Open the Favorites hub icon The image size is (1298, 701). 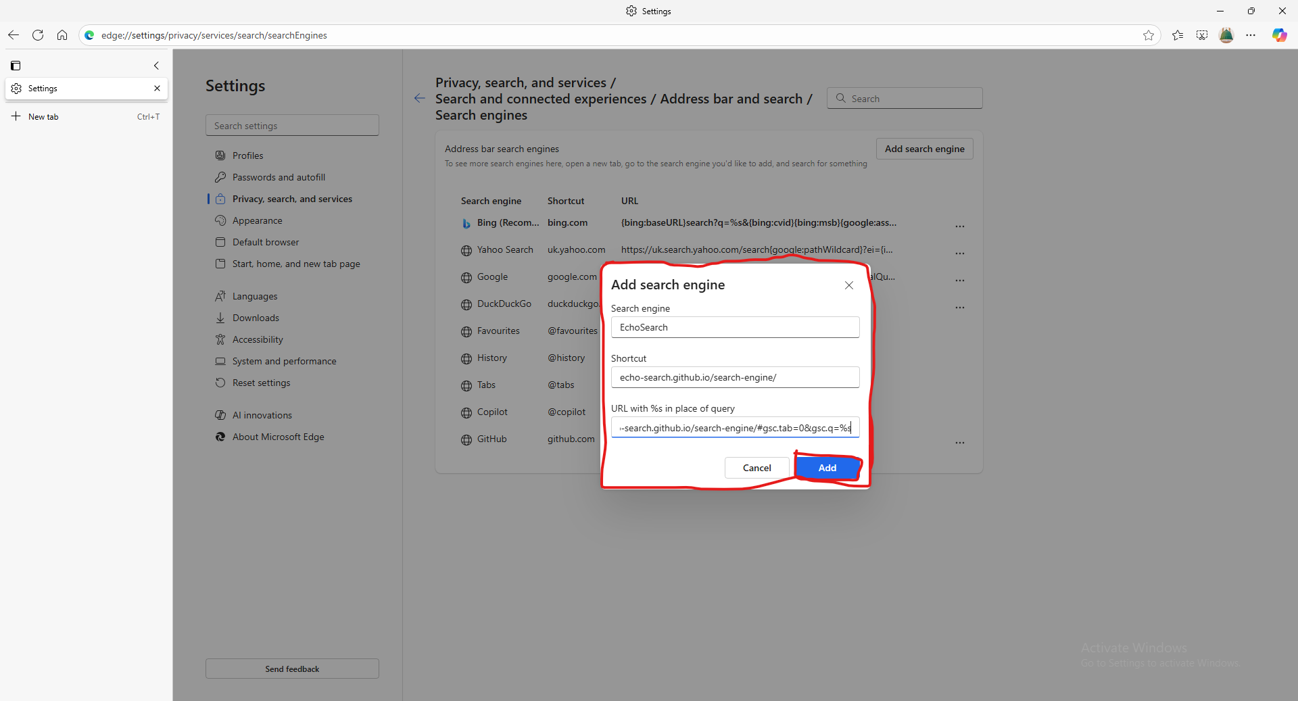tap(1178, 35)
